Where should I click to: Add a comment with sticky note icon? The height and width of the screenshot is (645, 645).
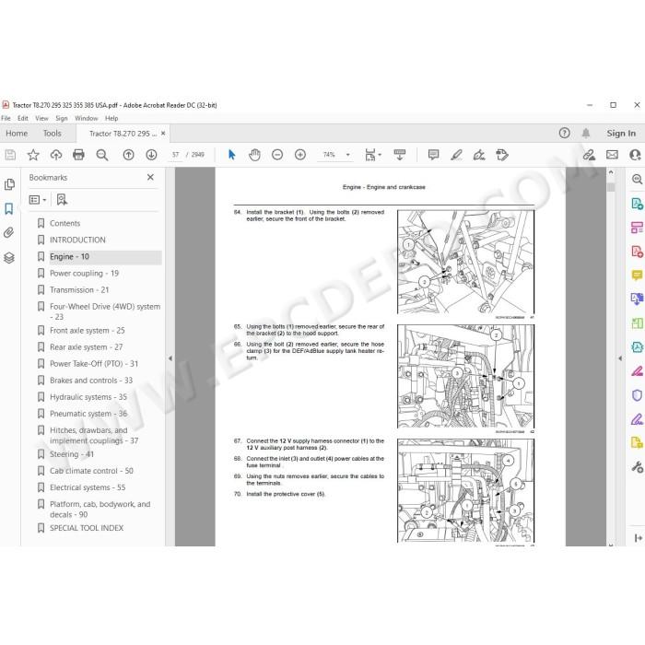(433, 155)
